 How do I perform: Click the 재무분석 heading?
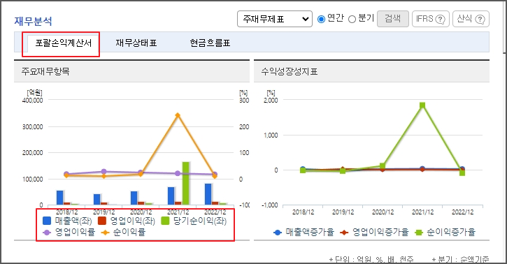click(x=33, y=21)
